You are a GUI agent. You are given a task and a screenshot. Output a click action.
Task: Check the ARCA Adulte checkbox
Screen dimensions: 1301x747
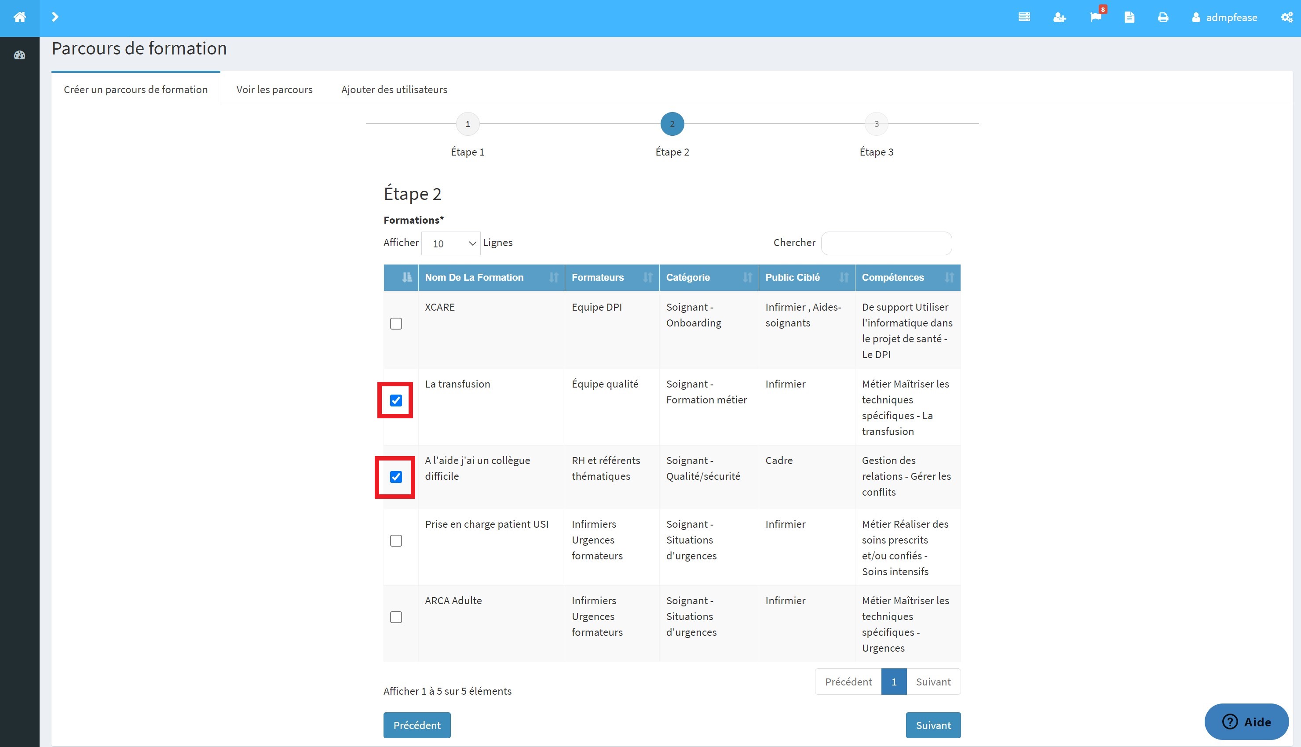396,617
